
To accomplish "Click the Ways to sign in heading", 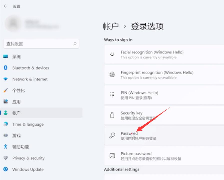I will (118, 40).
